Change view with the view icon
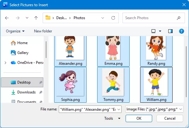The height and width of the screenshot is (128, 189). pyautogui.click(x=153, y=31)
